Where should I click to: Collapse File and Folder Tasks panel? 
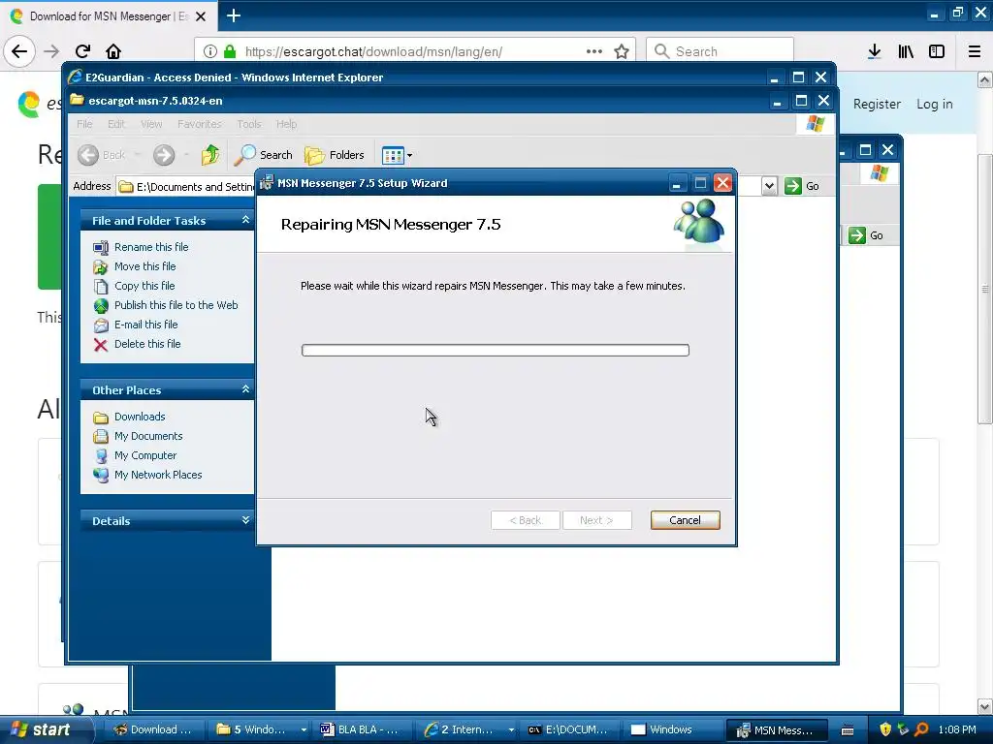click(245, 220)
